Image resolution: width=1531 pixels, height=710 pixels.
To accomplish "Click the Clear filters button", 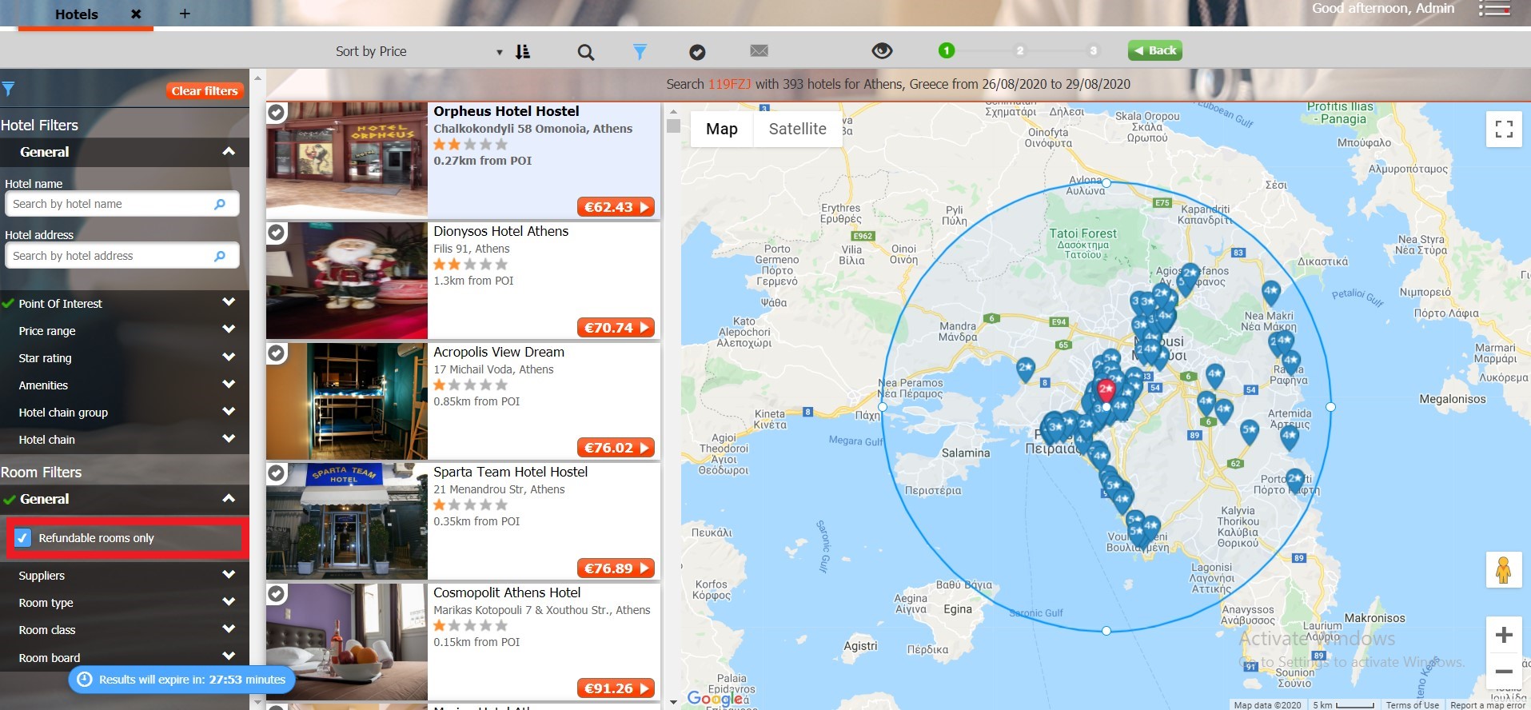I will pos(205,91).
